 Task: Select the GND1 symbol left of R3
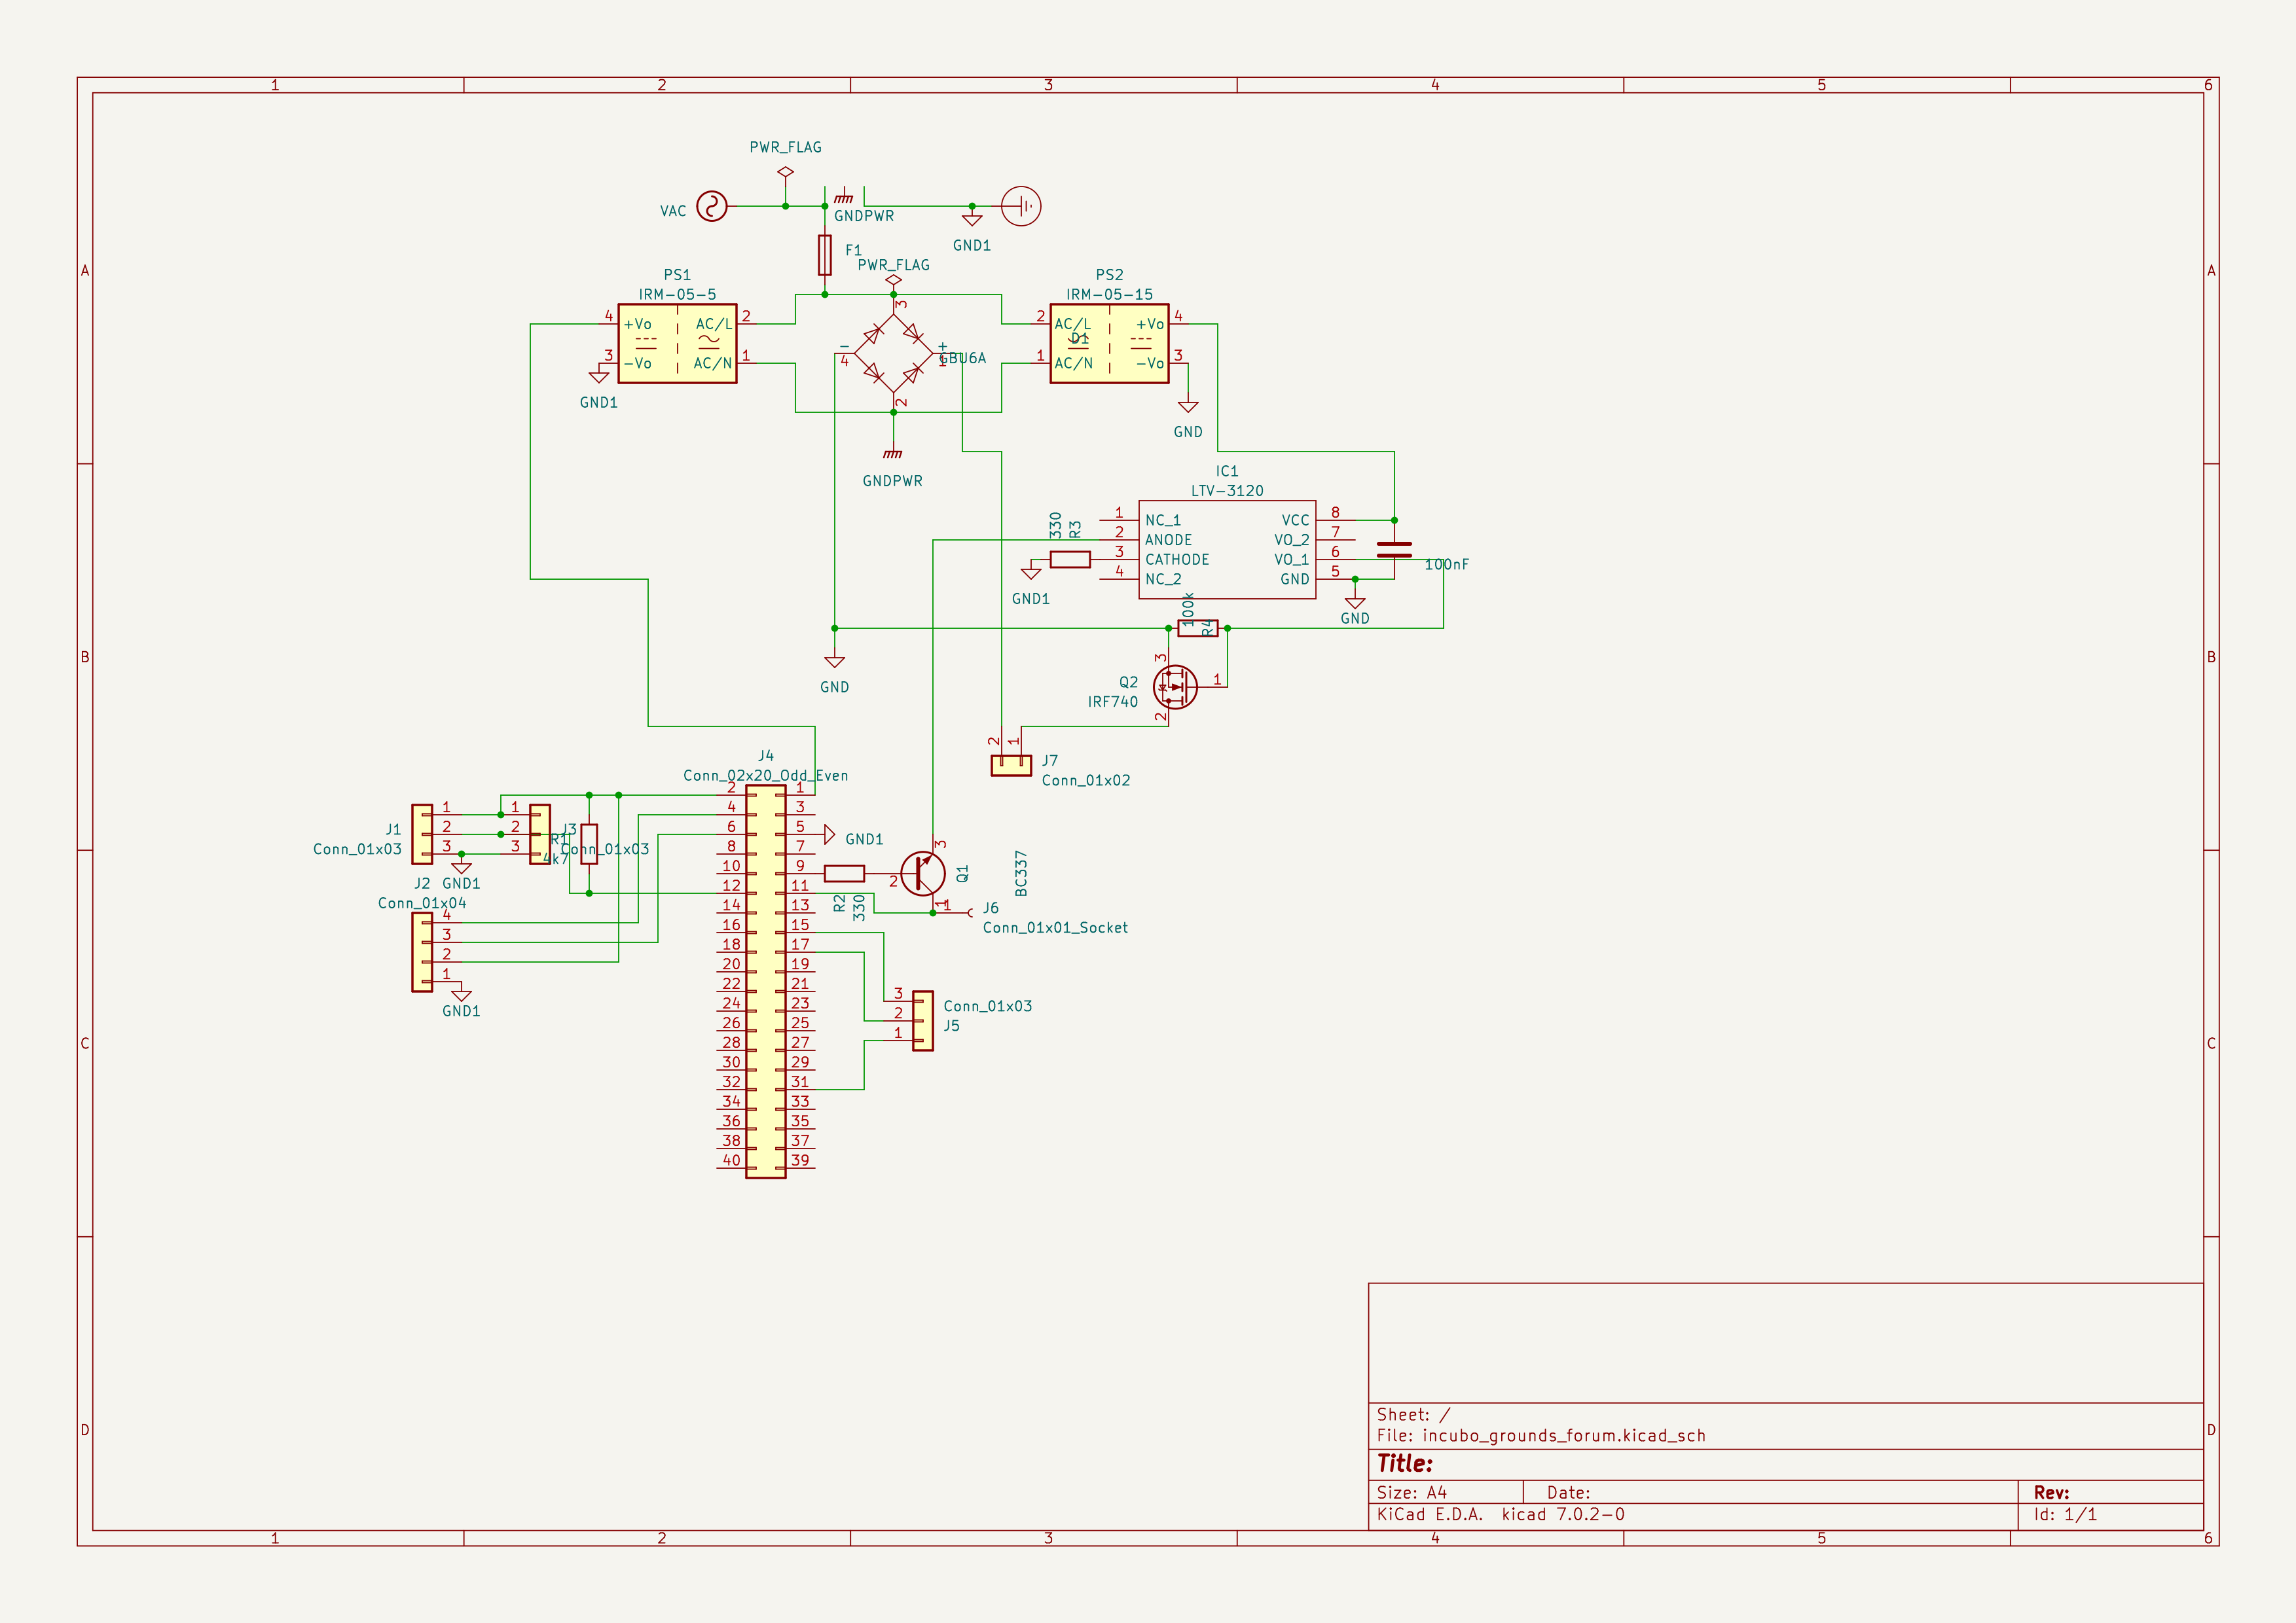1031,574
